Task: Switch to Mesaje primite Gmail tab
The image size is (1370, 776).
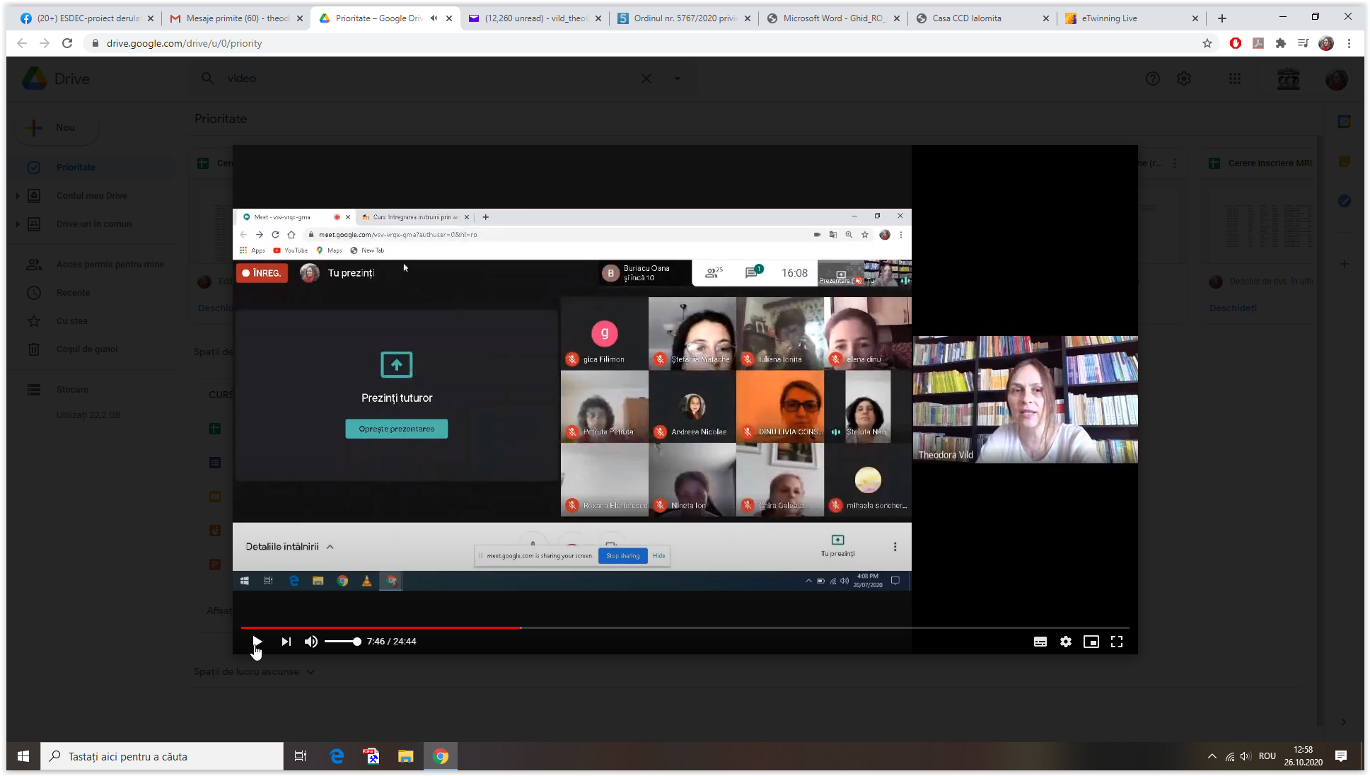Action: [x=237, y=18]
